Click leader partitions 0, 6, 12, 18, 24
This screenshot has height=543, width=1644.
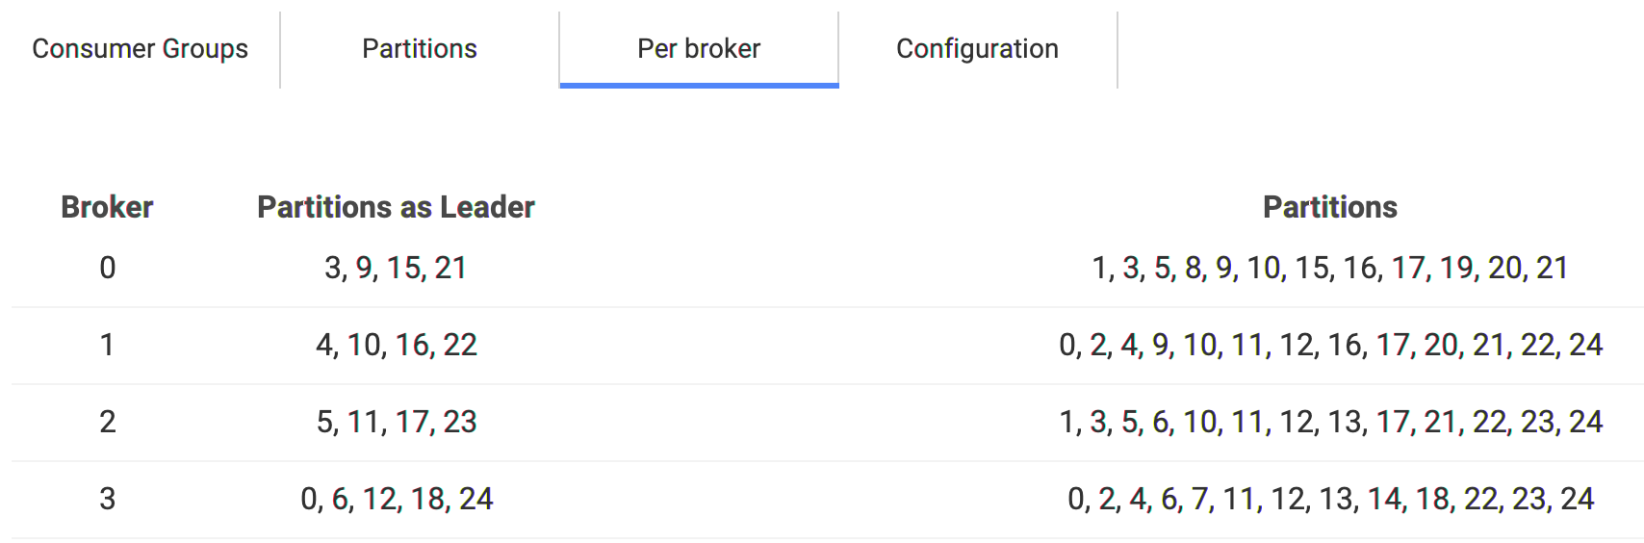coord(396,499)
